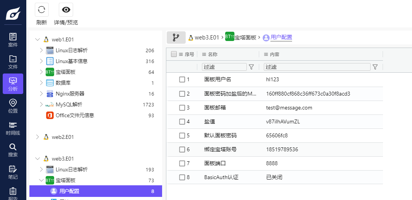412x200 pixels.
Task: Open the 位置 location sidebar icon
Action: point(13,106)
